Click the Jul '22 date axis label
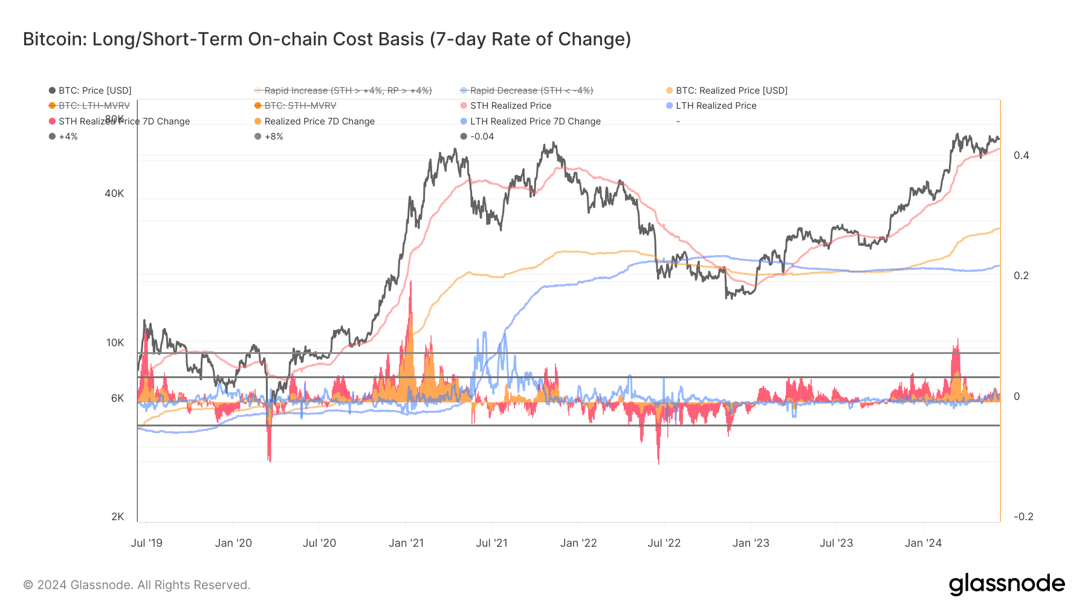The width and height of the screenshot is (1088, 612). tap(664, 543)
